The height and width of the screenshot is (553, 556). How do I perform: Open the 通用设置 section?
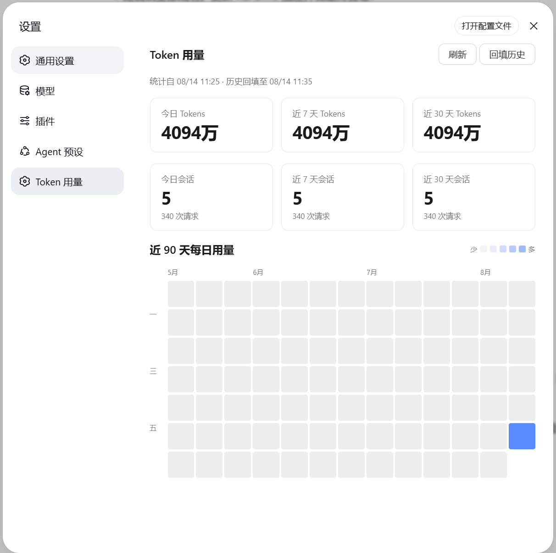tap(67, 60)
